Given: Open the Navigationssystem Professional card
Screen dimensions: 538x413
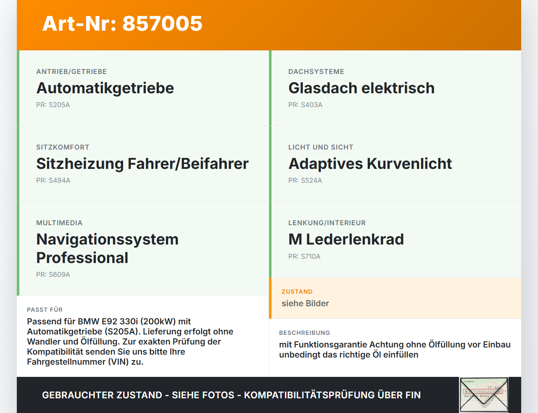Looking at the screenshot, I should tap(143, 249).
